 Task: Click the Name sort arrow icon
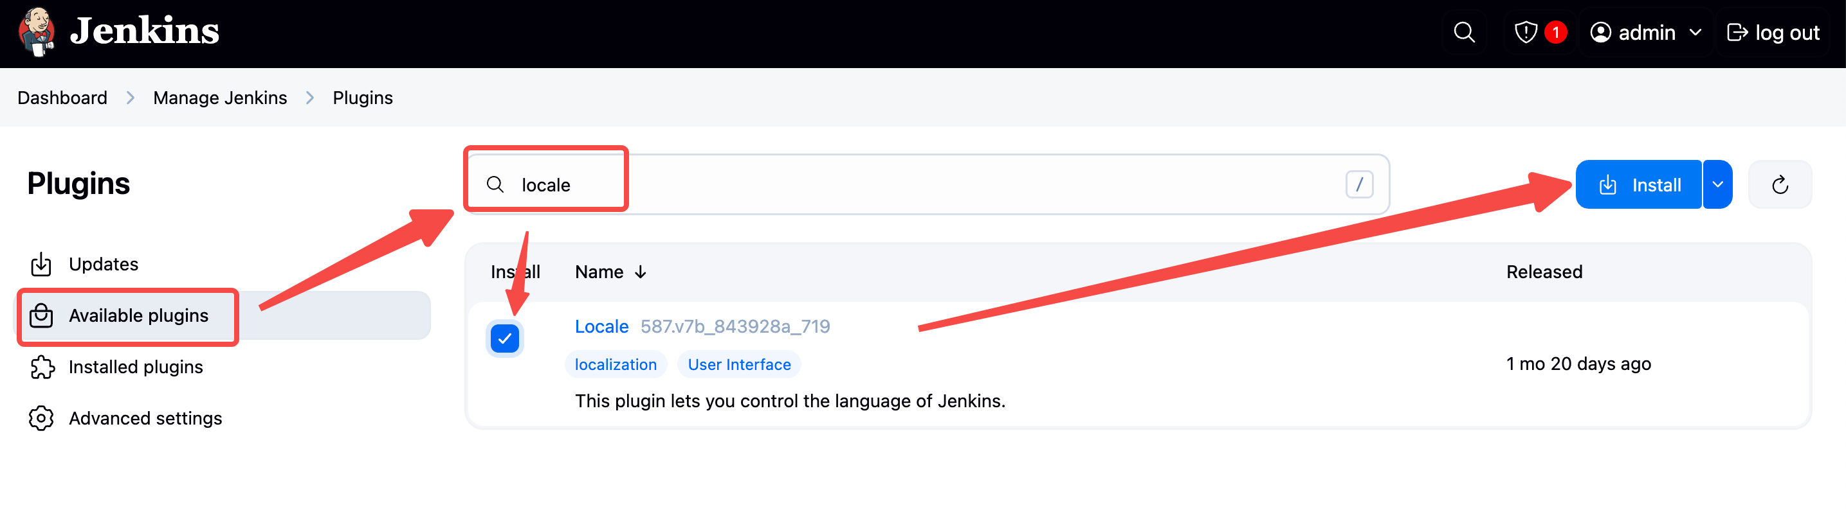641,272
